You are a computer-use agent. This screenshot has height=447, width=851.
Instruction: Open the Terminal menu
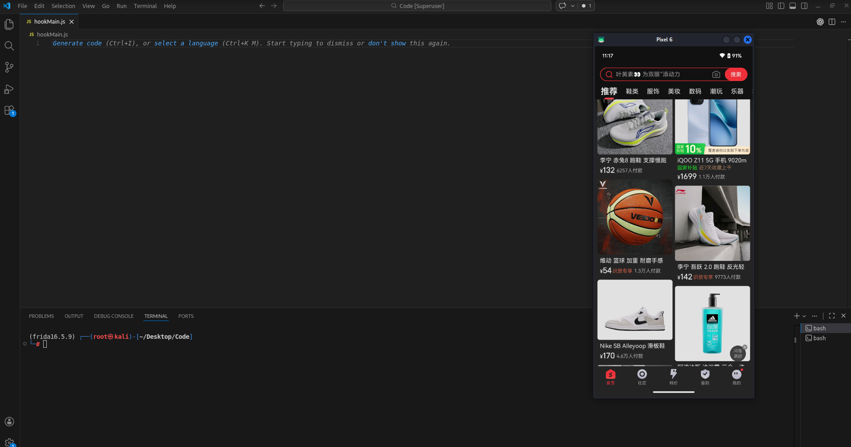click(x=145, y=6)
